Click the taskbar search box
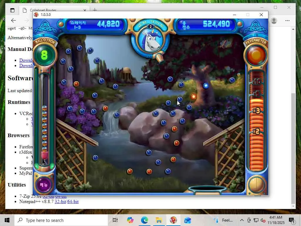This screenshot has width=301, height=226. click(61, 220)
